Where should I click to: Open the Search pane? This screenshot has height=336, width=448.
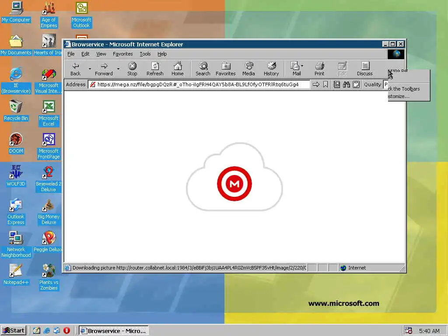[203, 69]
